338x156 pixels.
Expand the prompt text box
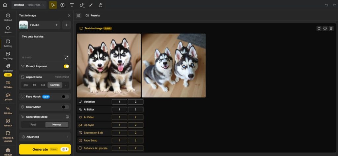66,57
